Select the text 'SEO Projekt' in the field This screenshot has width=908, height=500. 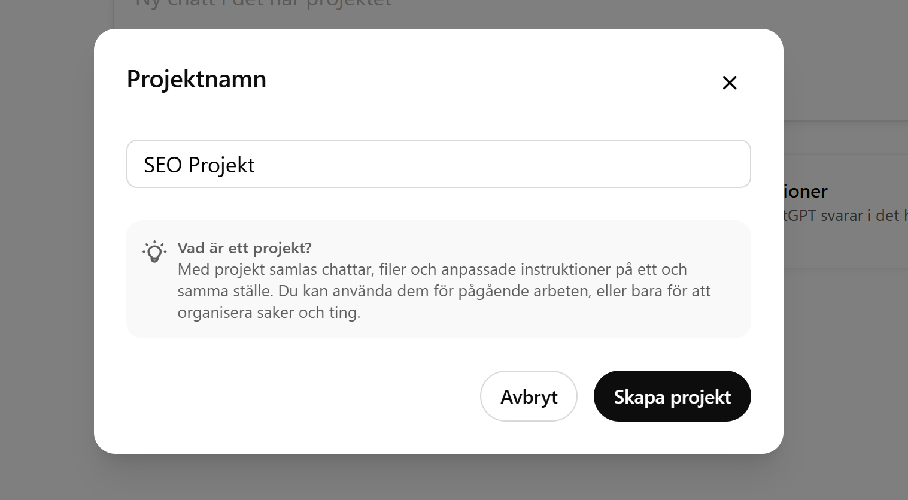tap(199, 164)
